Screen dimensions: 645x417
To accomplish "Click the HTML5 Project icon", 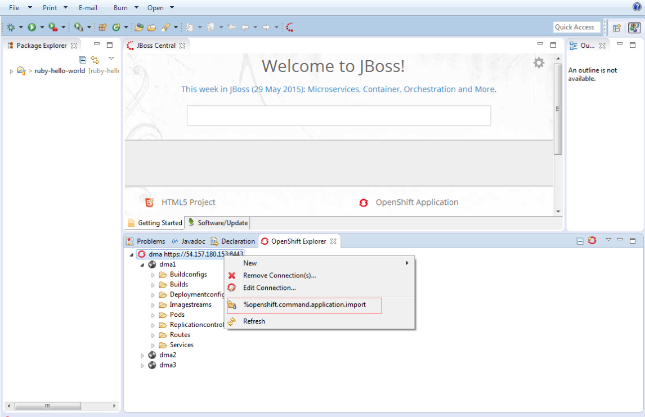I will coord(149,203).
